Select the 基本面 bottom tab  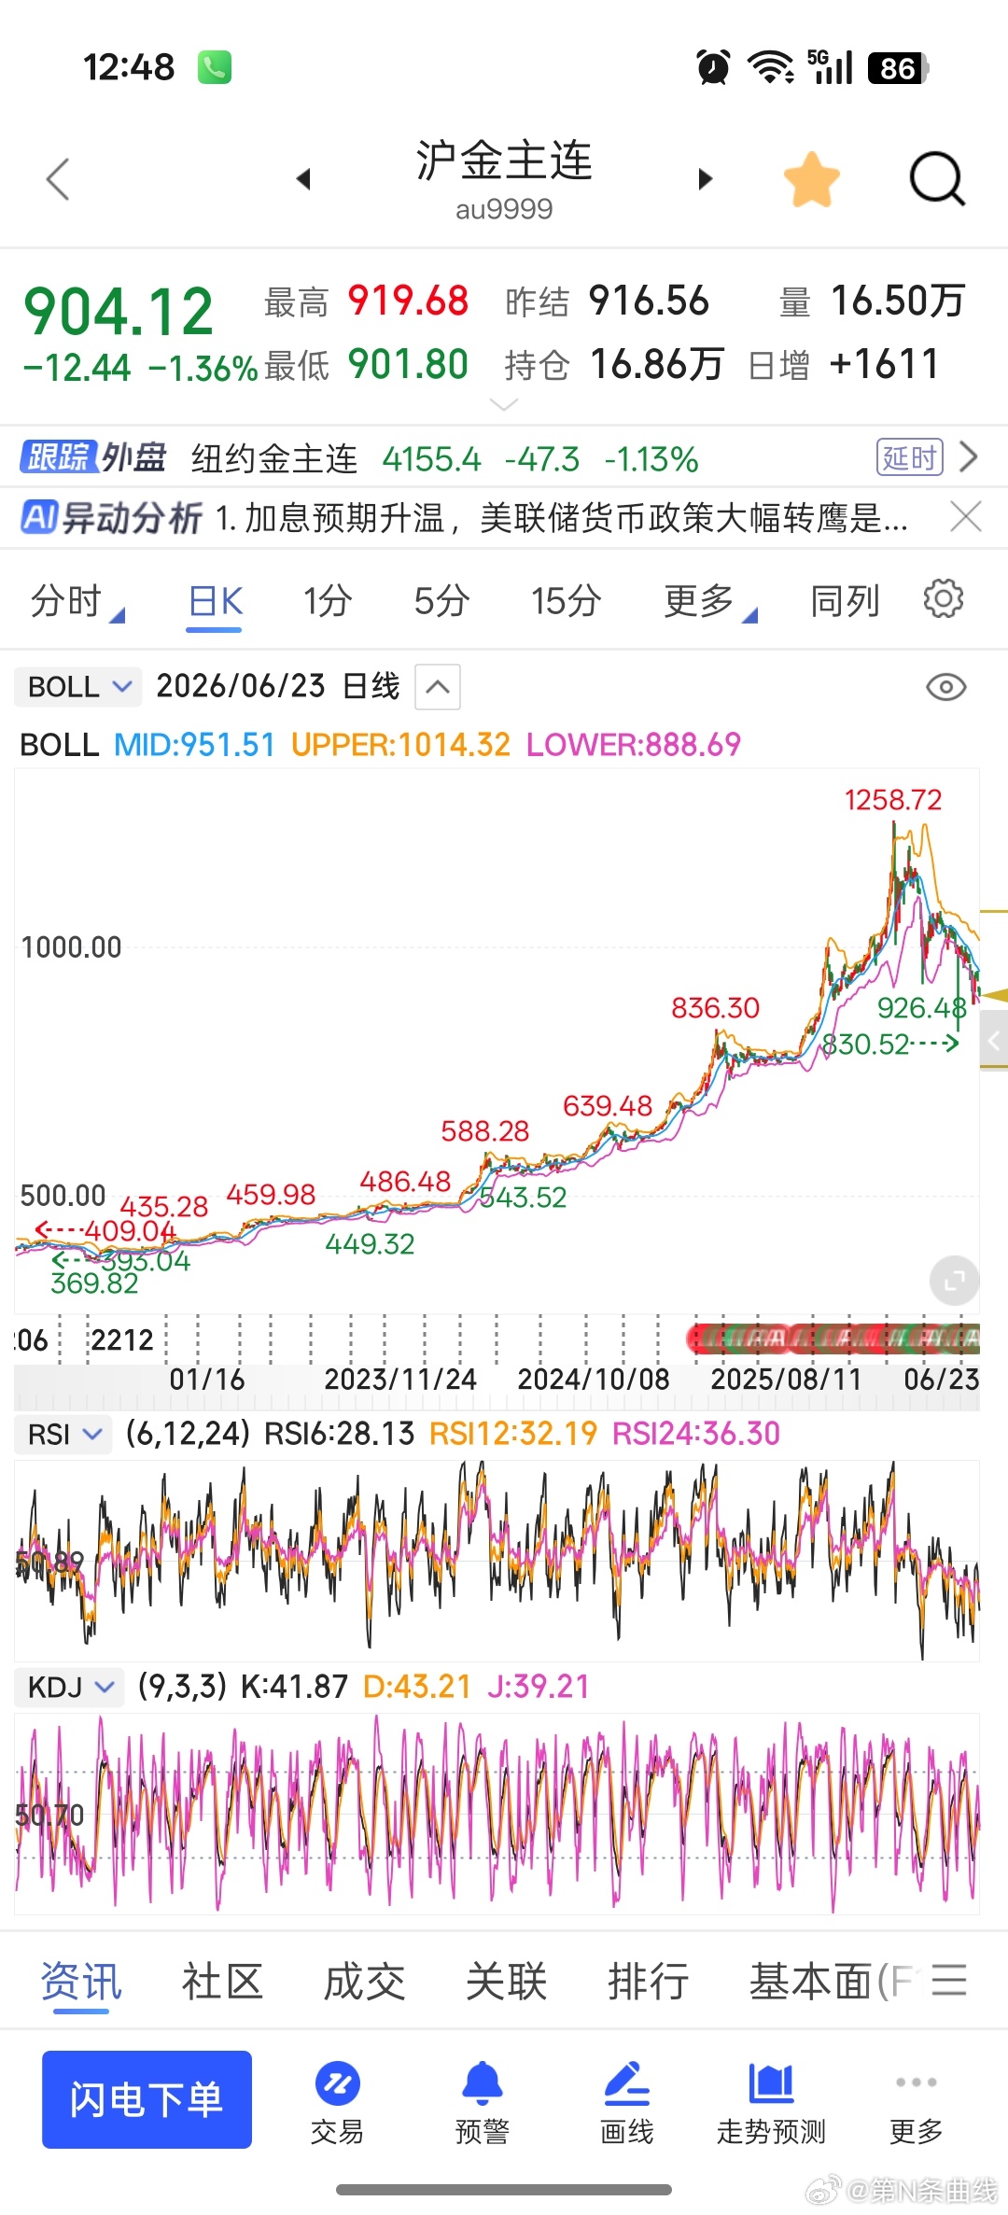tap(831, 1982)
